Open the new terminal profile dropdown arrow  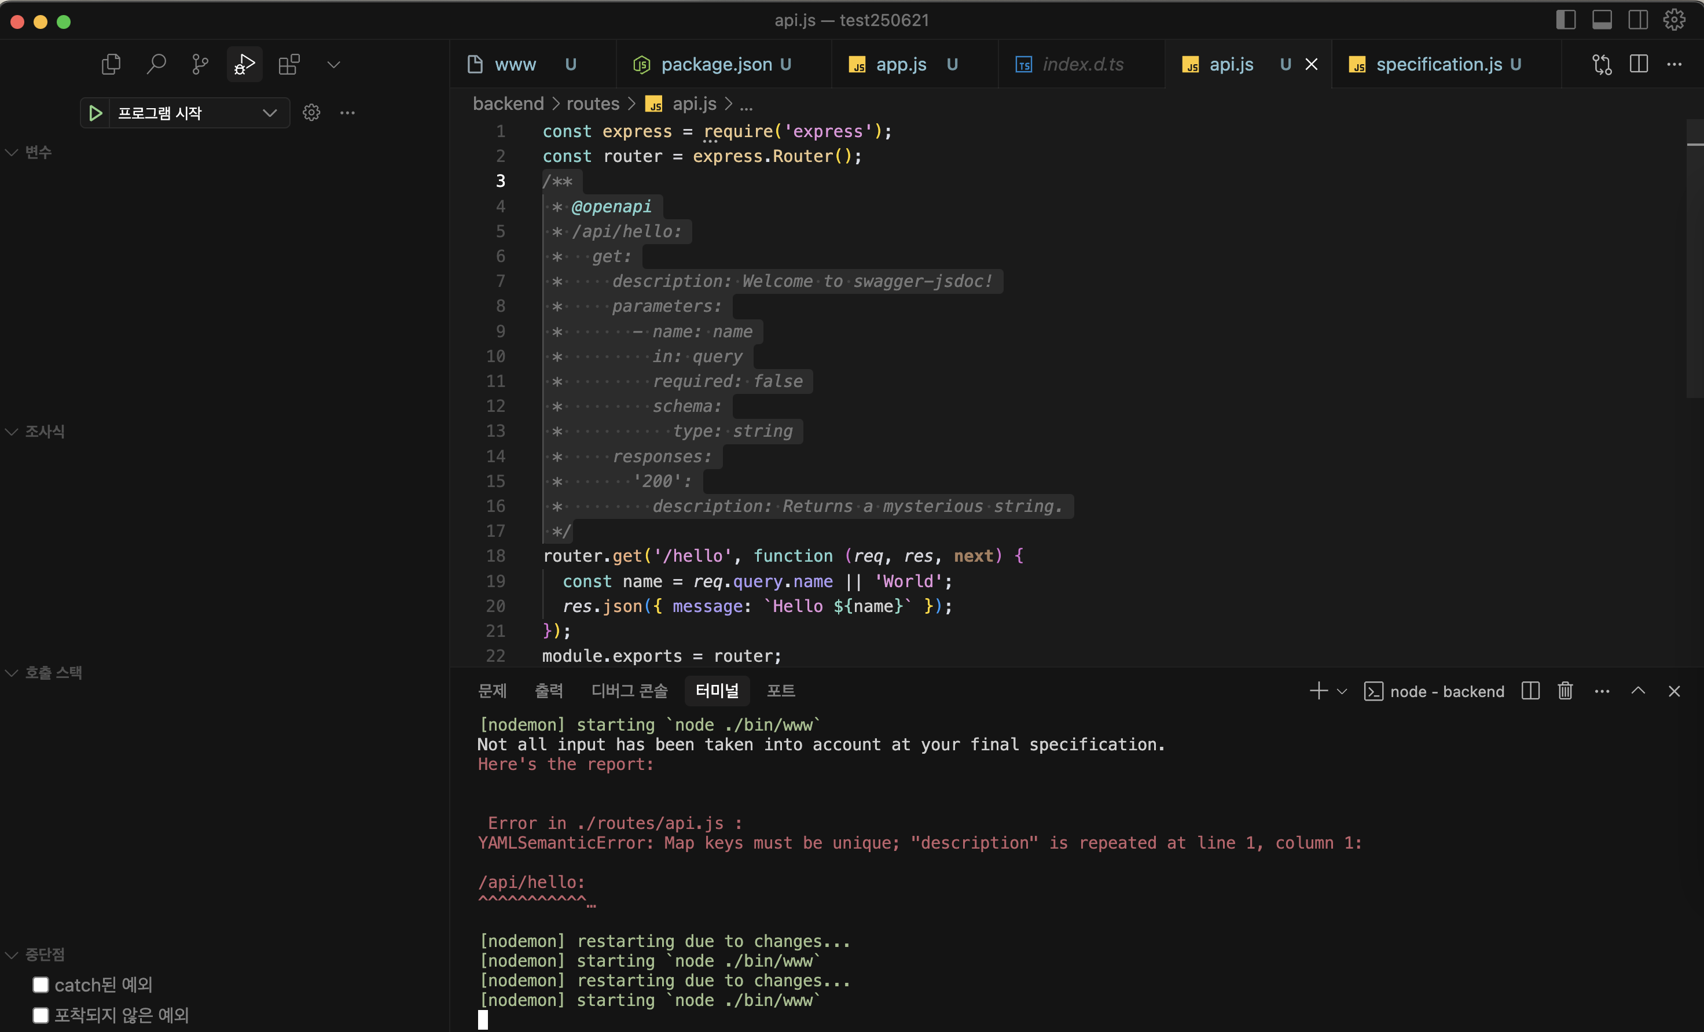coord(1342,691)
